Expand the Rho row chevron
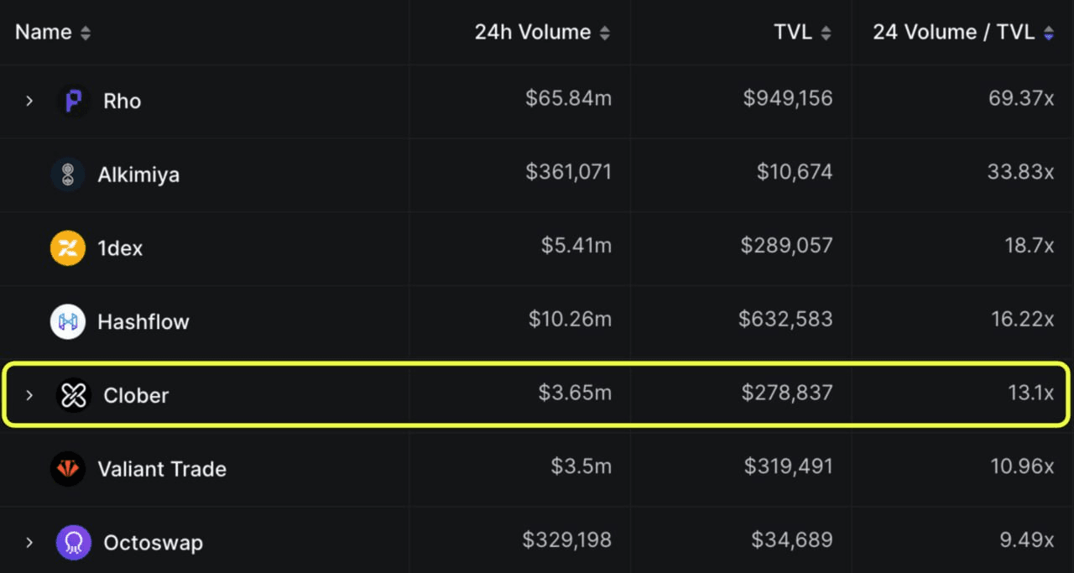The height and width of the screenshot is (573, 1074). click(29, 102)
